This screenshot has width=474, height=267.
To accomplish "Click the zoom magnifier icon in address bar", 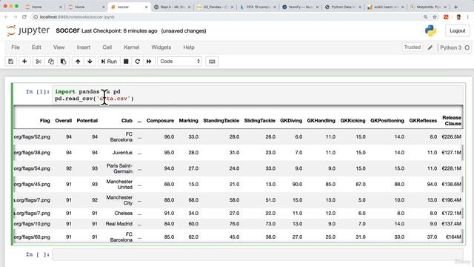I will pyautogui.click(x=426, y=17).
